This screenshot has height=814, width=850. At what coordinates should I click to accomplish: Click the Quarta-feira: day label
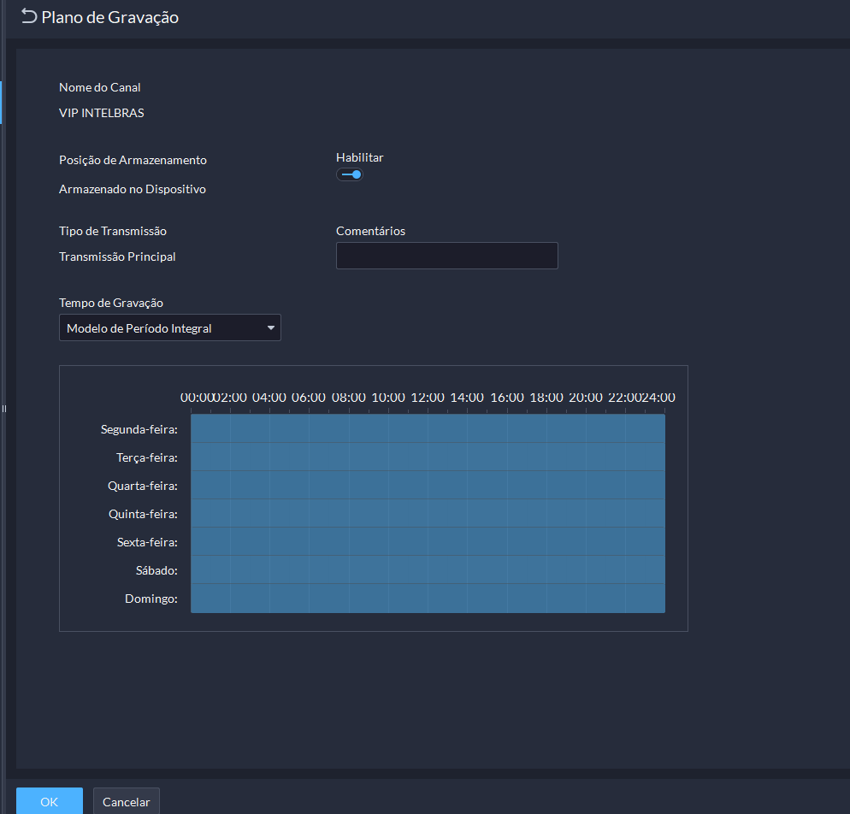pos(143,486)
